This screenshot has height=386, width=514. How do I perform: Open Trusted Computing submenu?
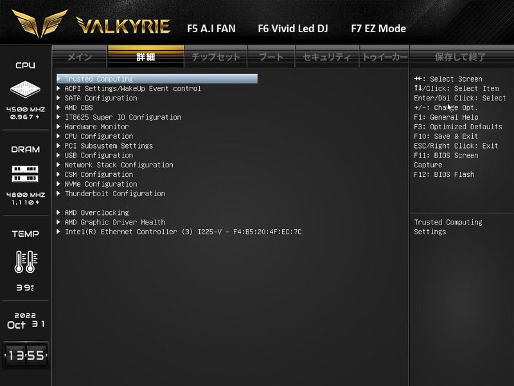(x=157, y=78)
